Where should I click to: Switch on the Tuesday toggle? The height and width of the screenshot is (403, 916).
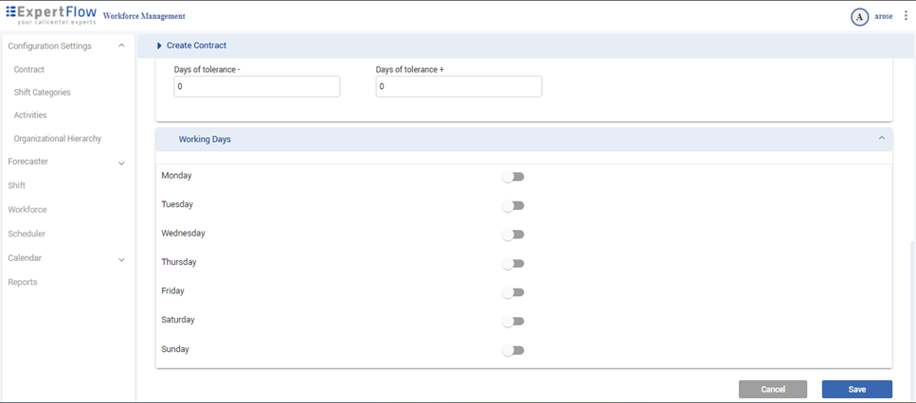click(513, 205)
